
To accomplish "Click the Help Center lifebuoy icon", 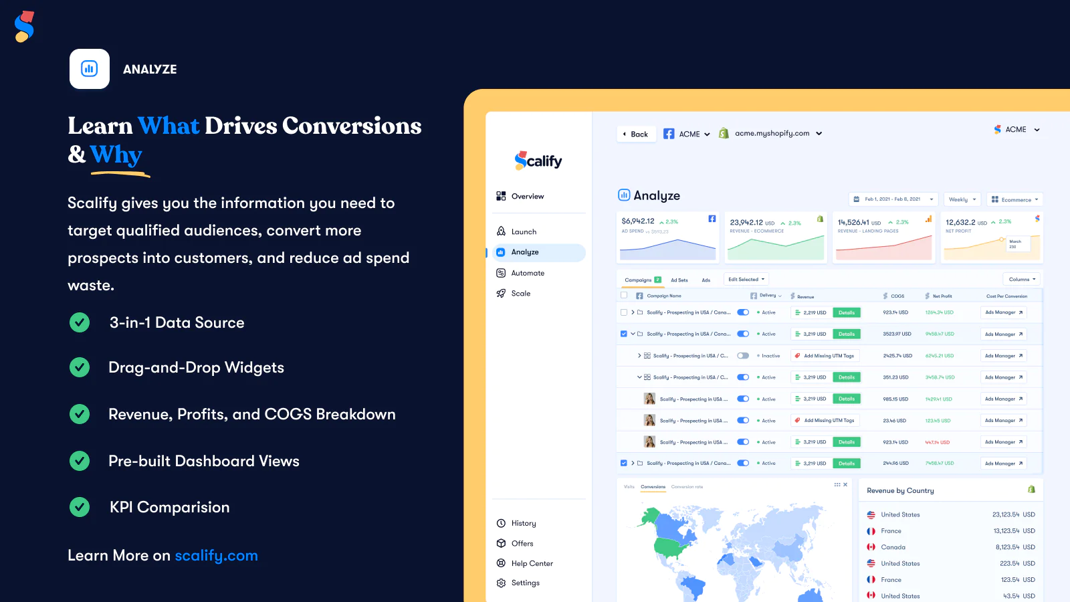I will 501,563.
